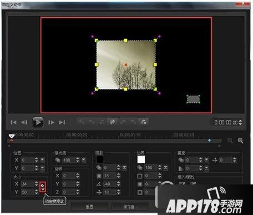Edit the rotation Y value
Viewport: 253px width, 215px height.
point(69,184)
